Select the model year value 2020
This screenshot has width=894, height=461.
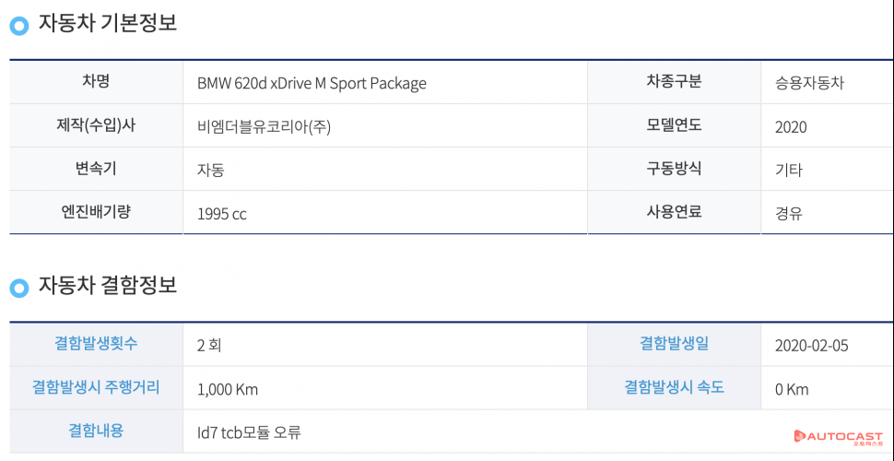click(791, 126)
